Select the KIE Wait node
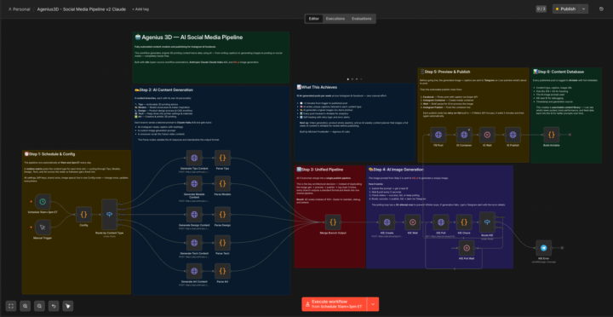The width and height of the screenshot is (613, 317). pyautogui.click(x=412, y=222)
